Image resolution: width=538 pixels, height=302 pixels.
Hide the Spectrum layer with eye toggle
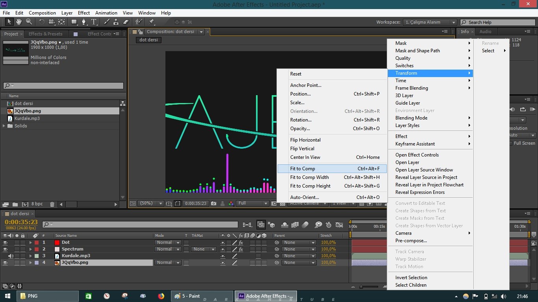5,249
